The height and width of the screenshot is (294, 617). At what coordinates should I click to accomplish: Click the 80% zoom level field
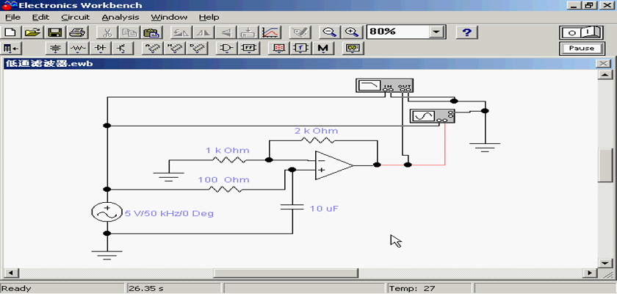click(397, 32)
